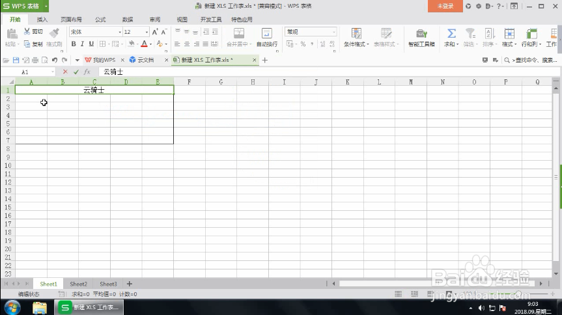This screenshot has width=562, height=315.
Task: Toggle horizontal center alignment
Action: click(x=187, y=44)
